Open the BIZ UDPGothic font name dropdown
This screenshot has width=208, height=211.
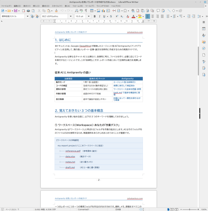pos(70,16)
